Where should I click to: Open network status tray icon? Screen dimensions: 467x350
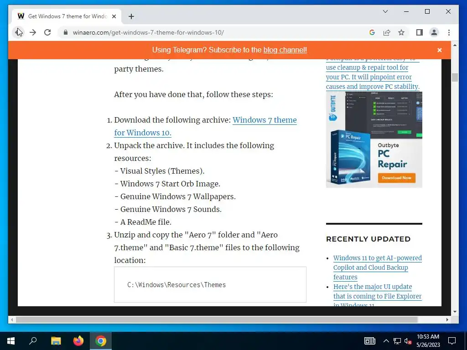(x=397, y=341)
